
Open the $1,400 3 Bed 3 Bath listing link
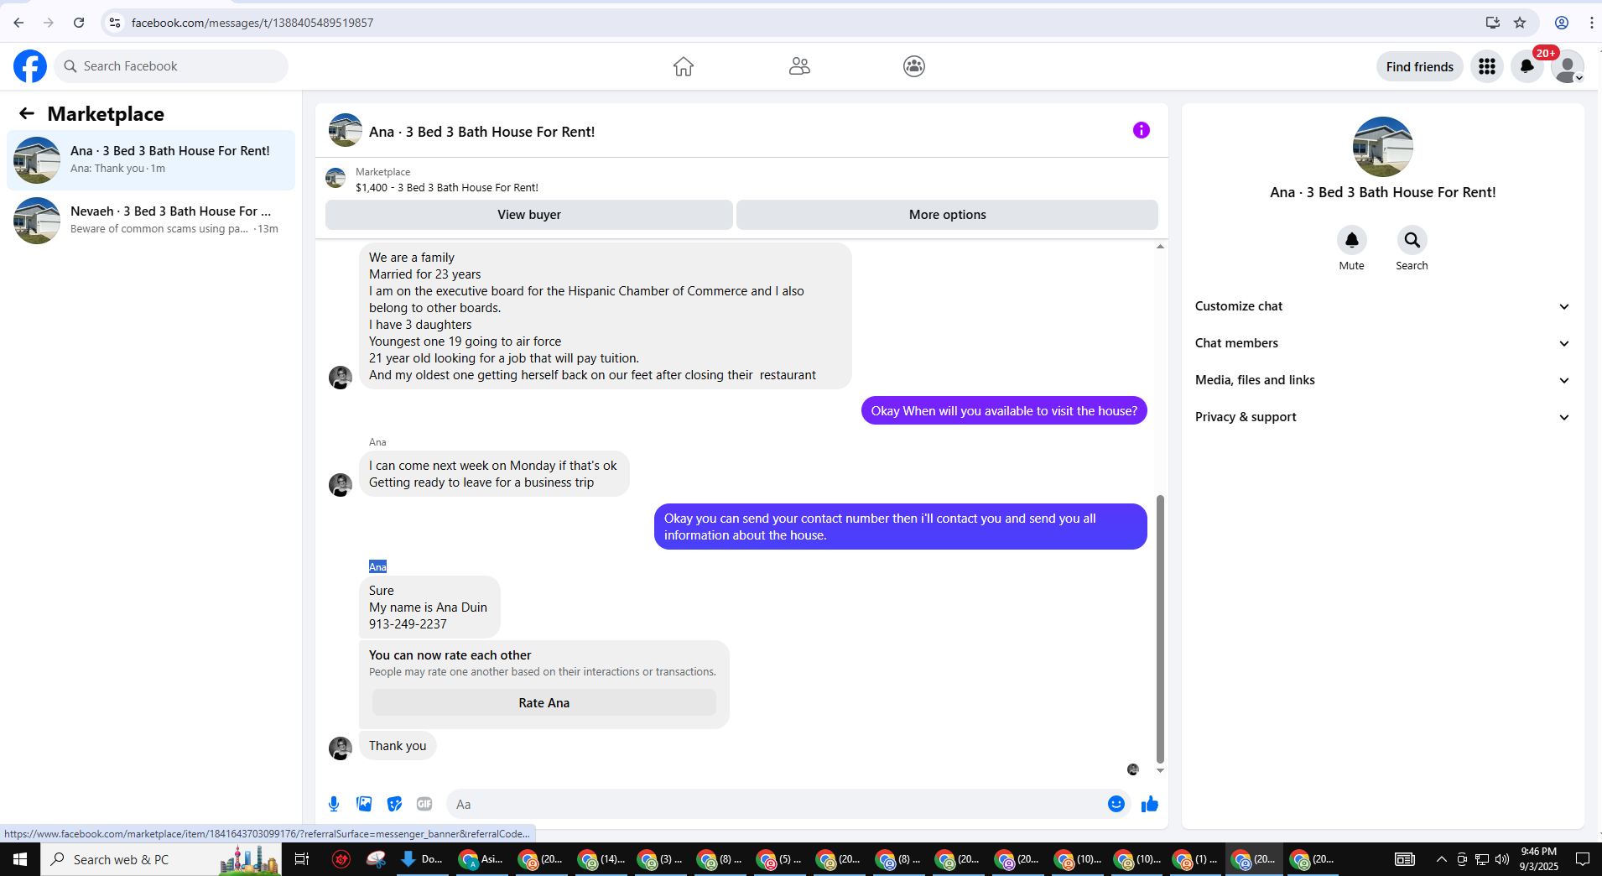click(x=447, y=188)
